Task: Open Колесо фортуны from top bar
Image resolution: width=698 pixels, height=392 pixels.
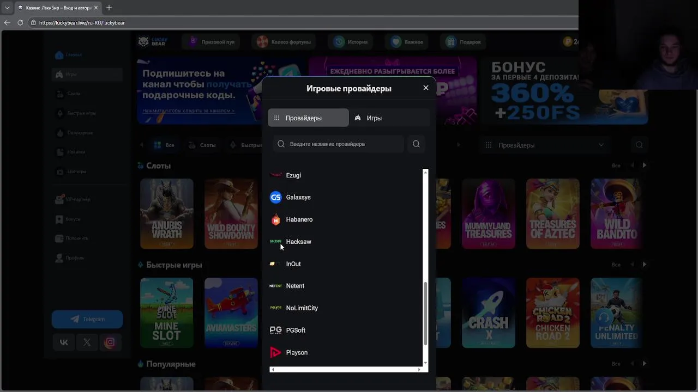Action: pos(284,42)
